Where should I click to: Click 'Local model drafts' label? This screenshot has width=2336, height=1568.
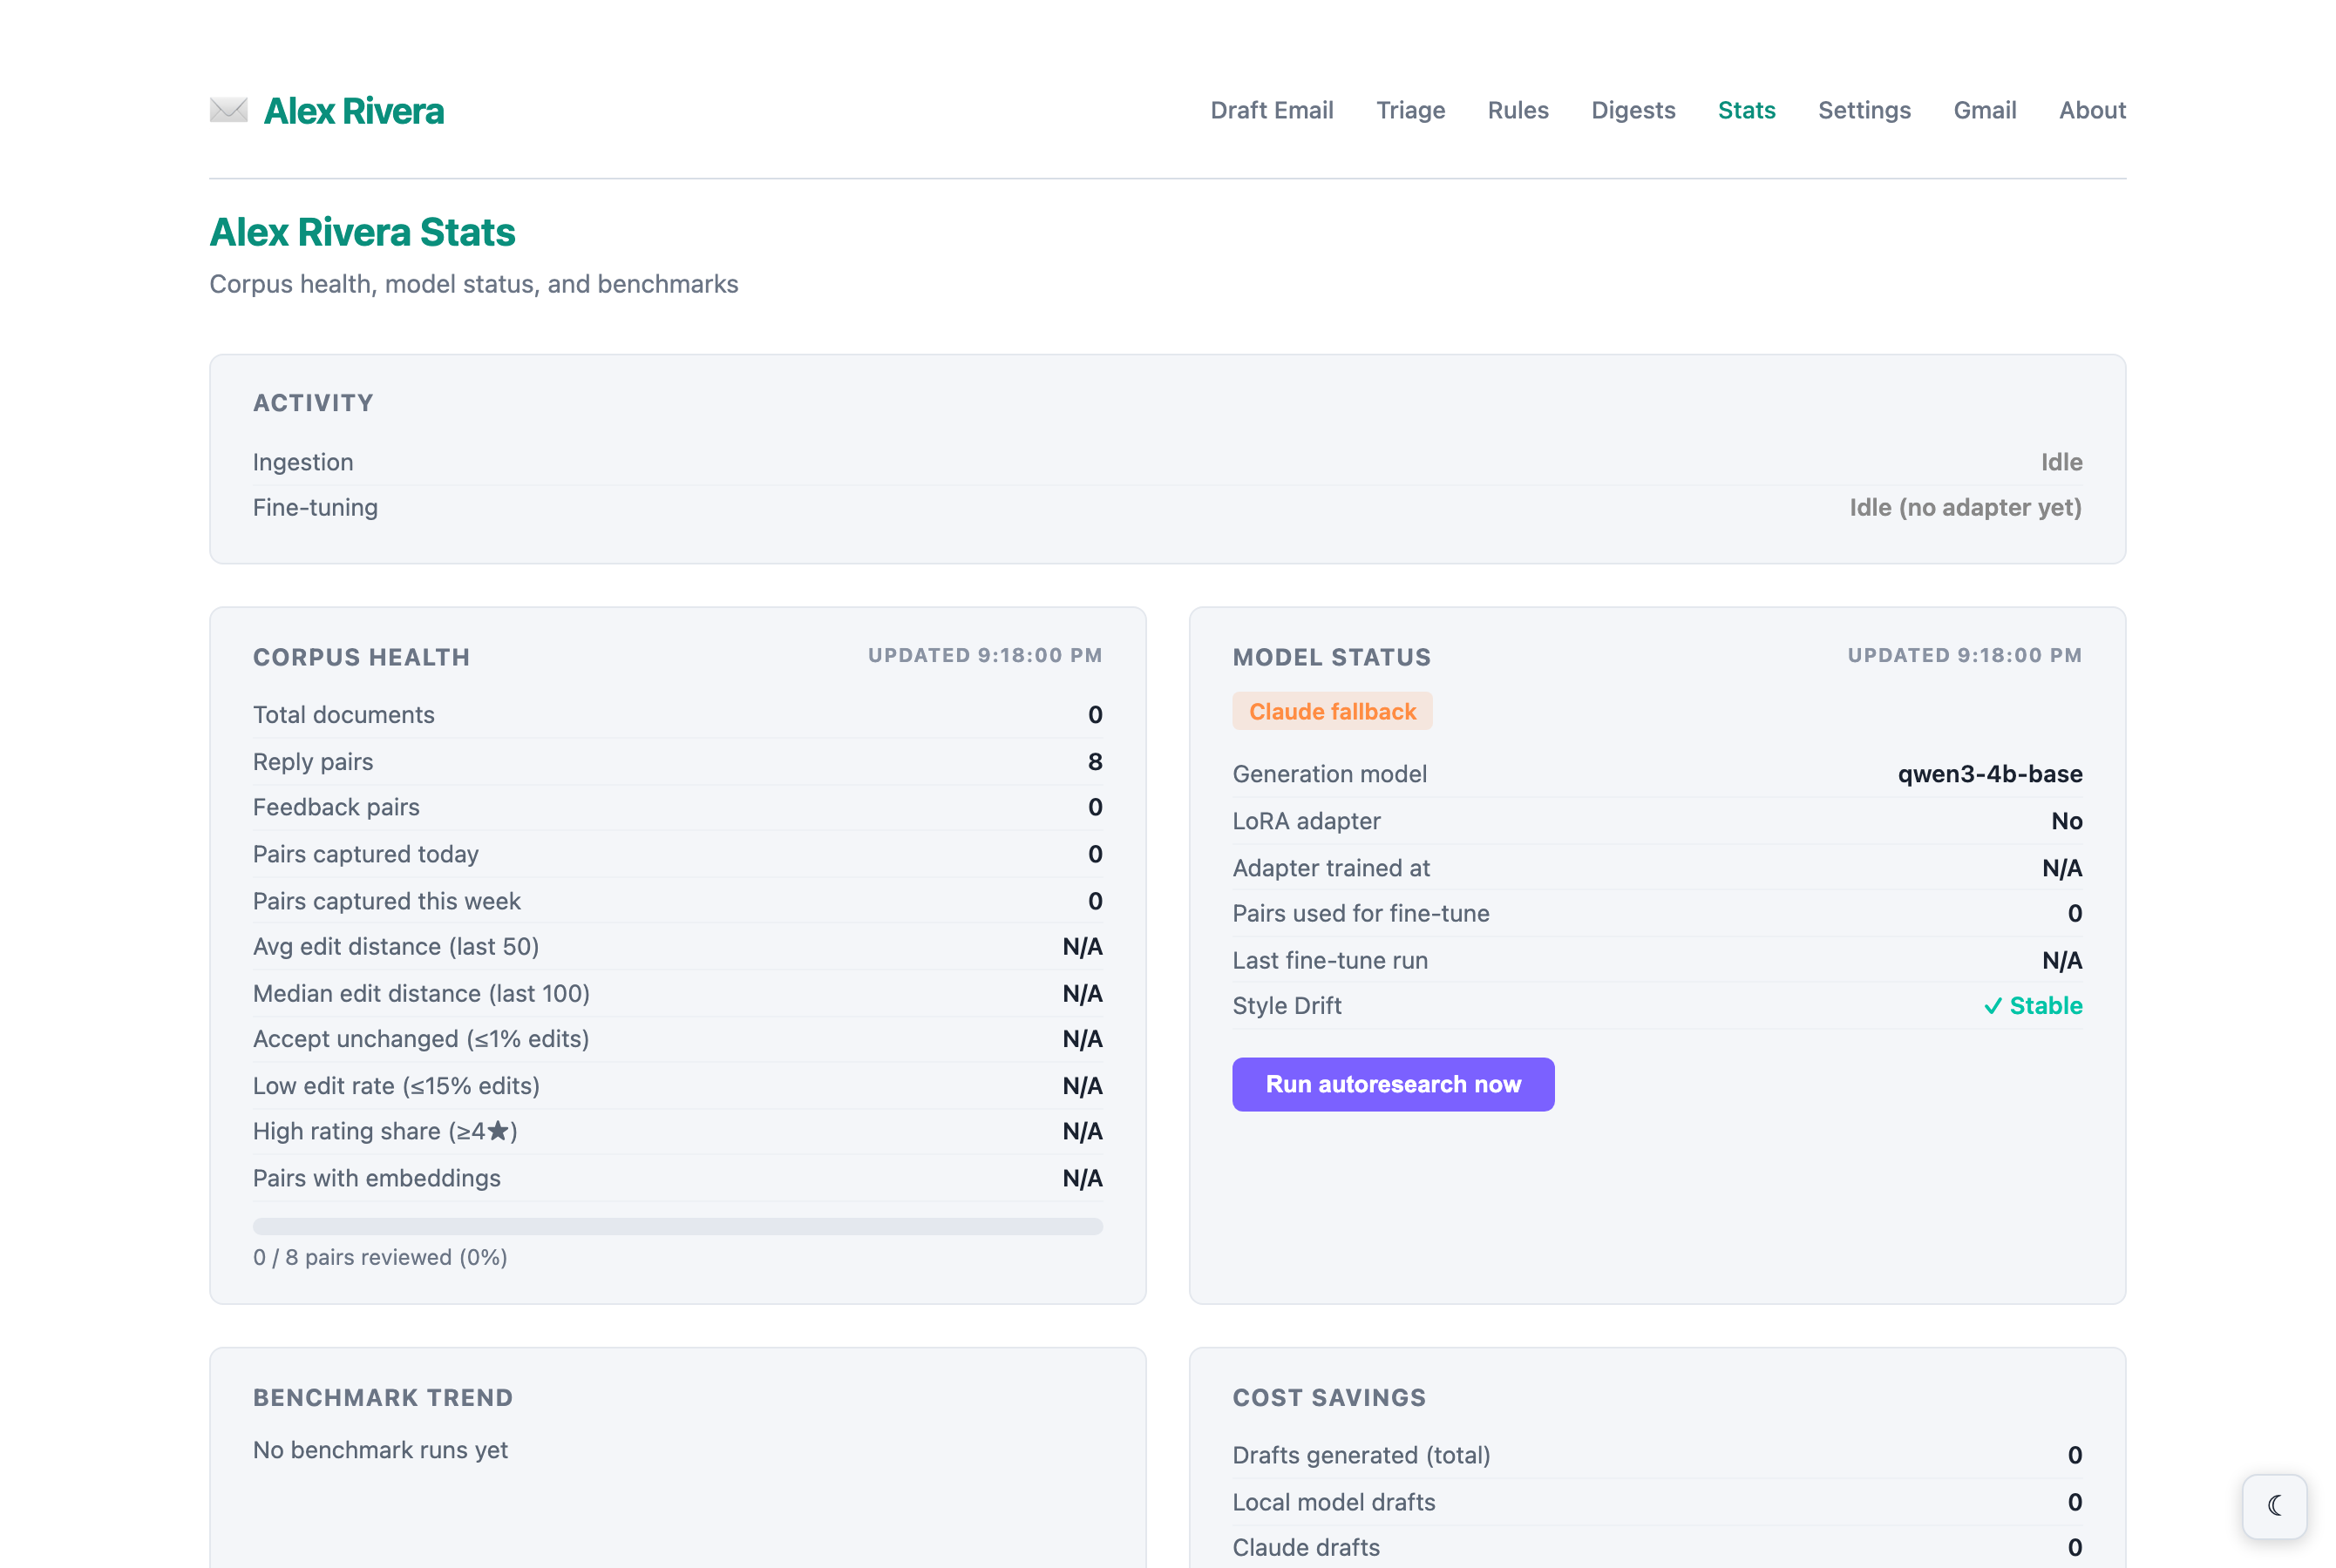tap(1334, 1502)
